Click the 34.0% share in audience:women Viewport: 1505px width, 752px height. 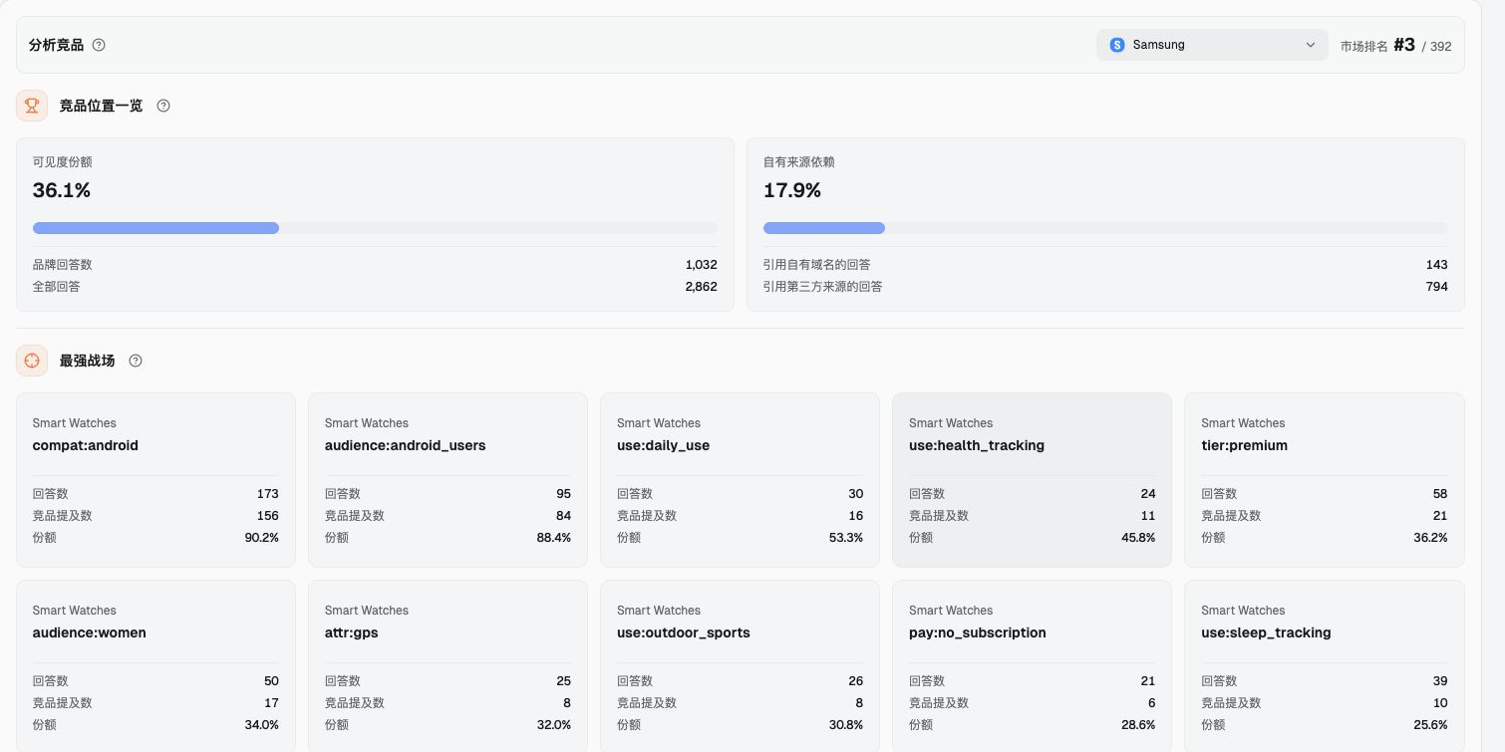point(261,725)
